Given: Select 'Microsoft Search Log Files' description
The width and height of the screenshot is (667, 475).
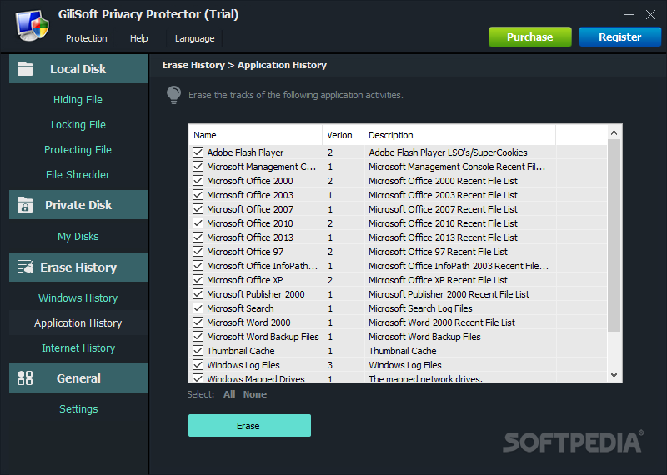Looking at the screenshot, I should click(x=420, y=308).
